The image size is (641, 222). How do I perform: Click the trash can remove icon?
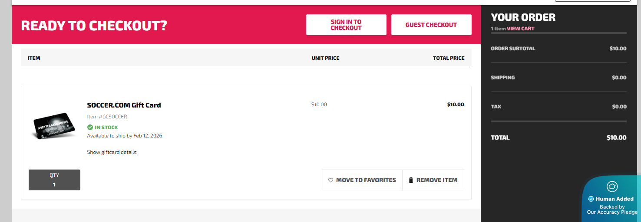[x=411, y=180]
